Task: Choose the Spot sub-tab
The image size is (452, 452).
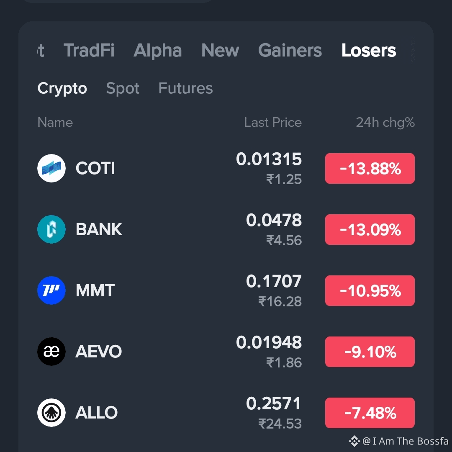Action: 123,88
